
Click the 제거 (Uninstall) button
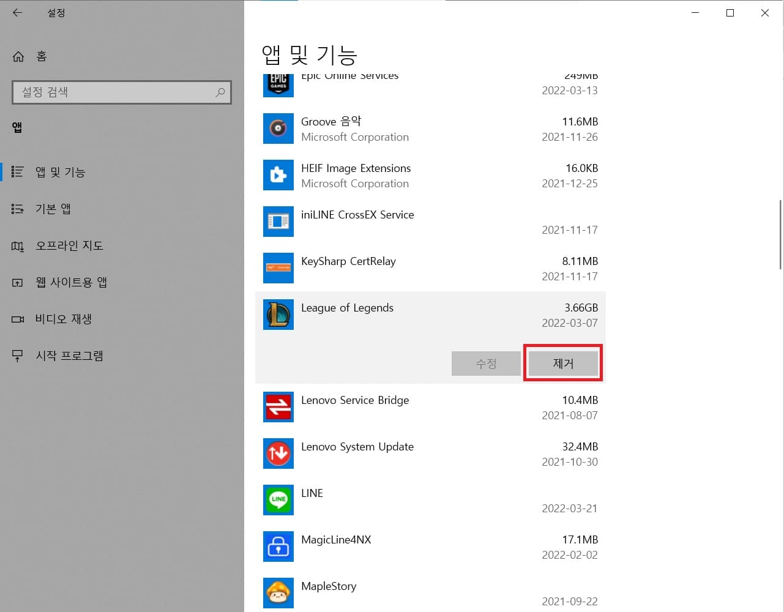click(x=563, y=364)
